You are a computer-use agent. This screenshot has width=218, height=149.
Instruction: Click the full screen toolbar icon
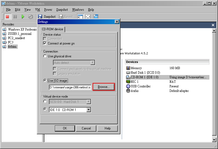click(88, 17)
